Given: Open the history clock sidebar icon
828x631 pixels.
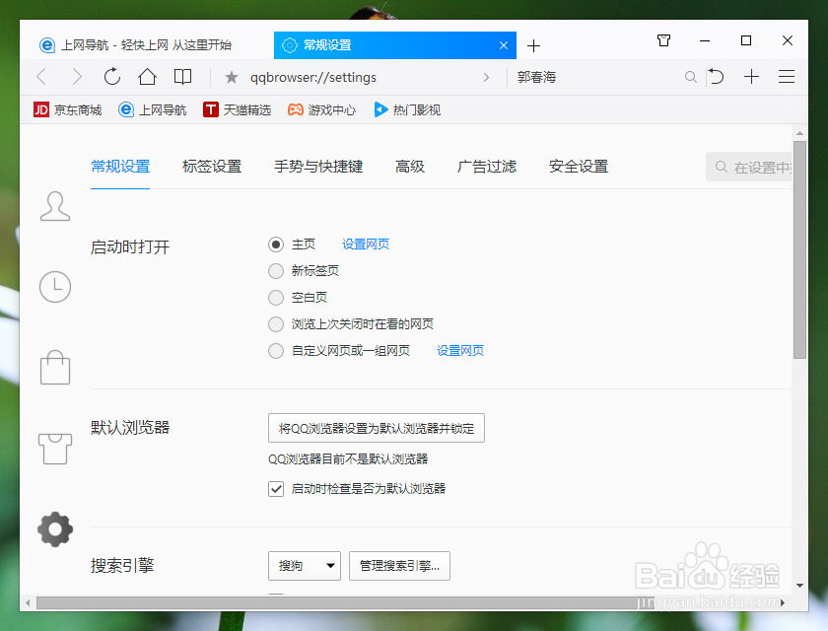Looking at the screenshot, I should [55, 287].
